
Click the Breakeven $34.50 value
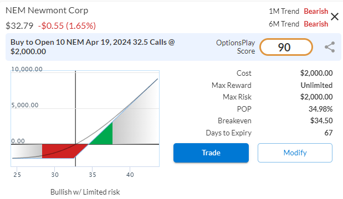[321, 121]
